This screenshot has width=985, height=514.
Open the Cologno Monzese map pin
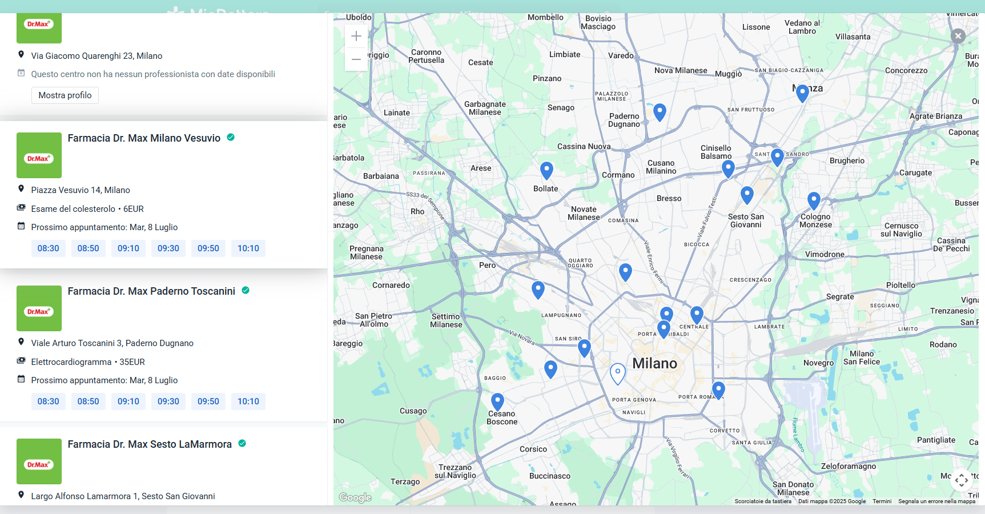coord(814,202)
